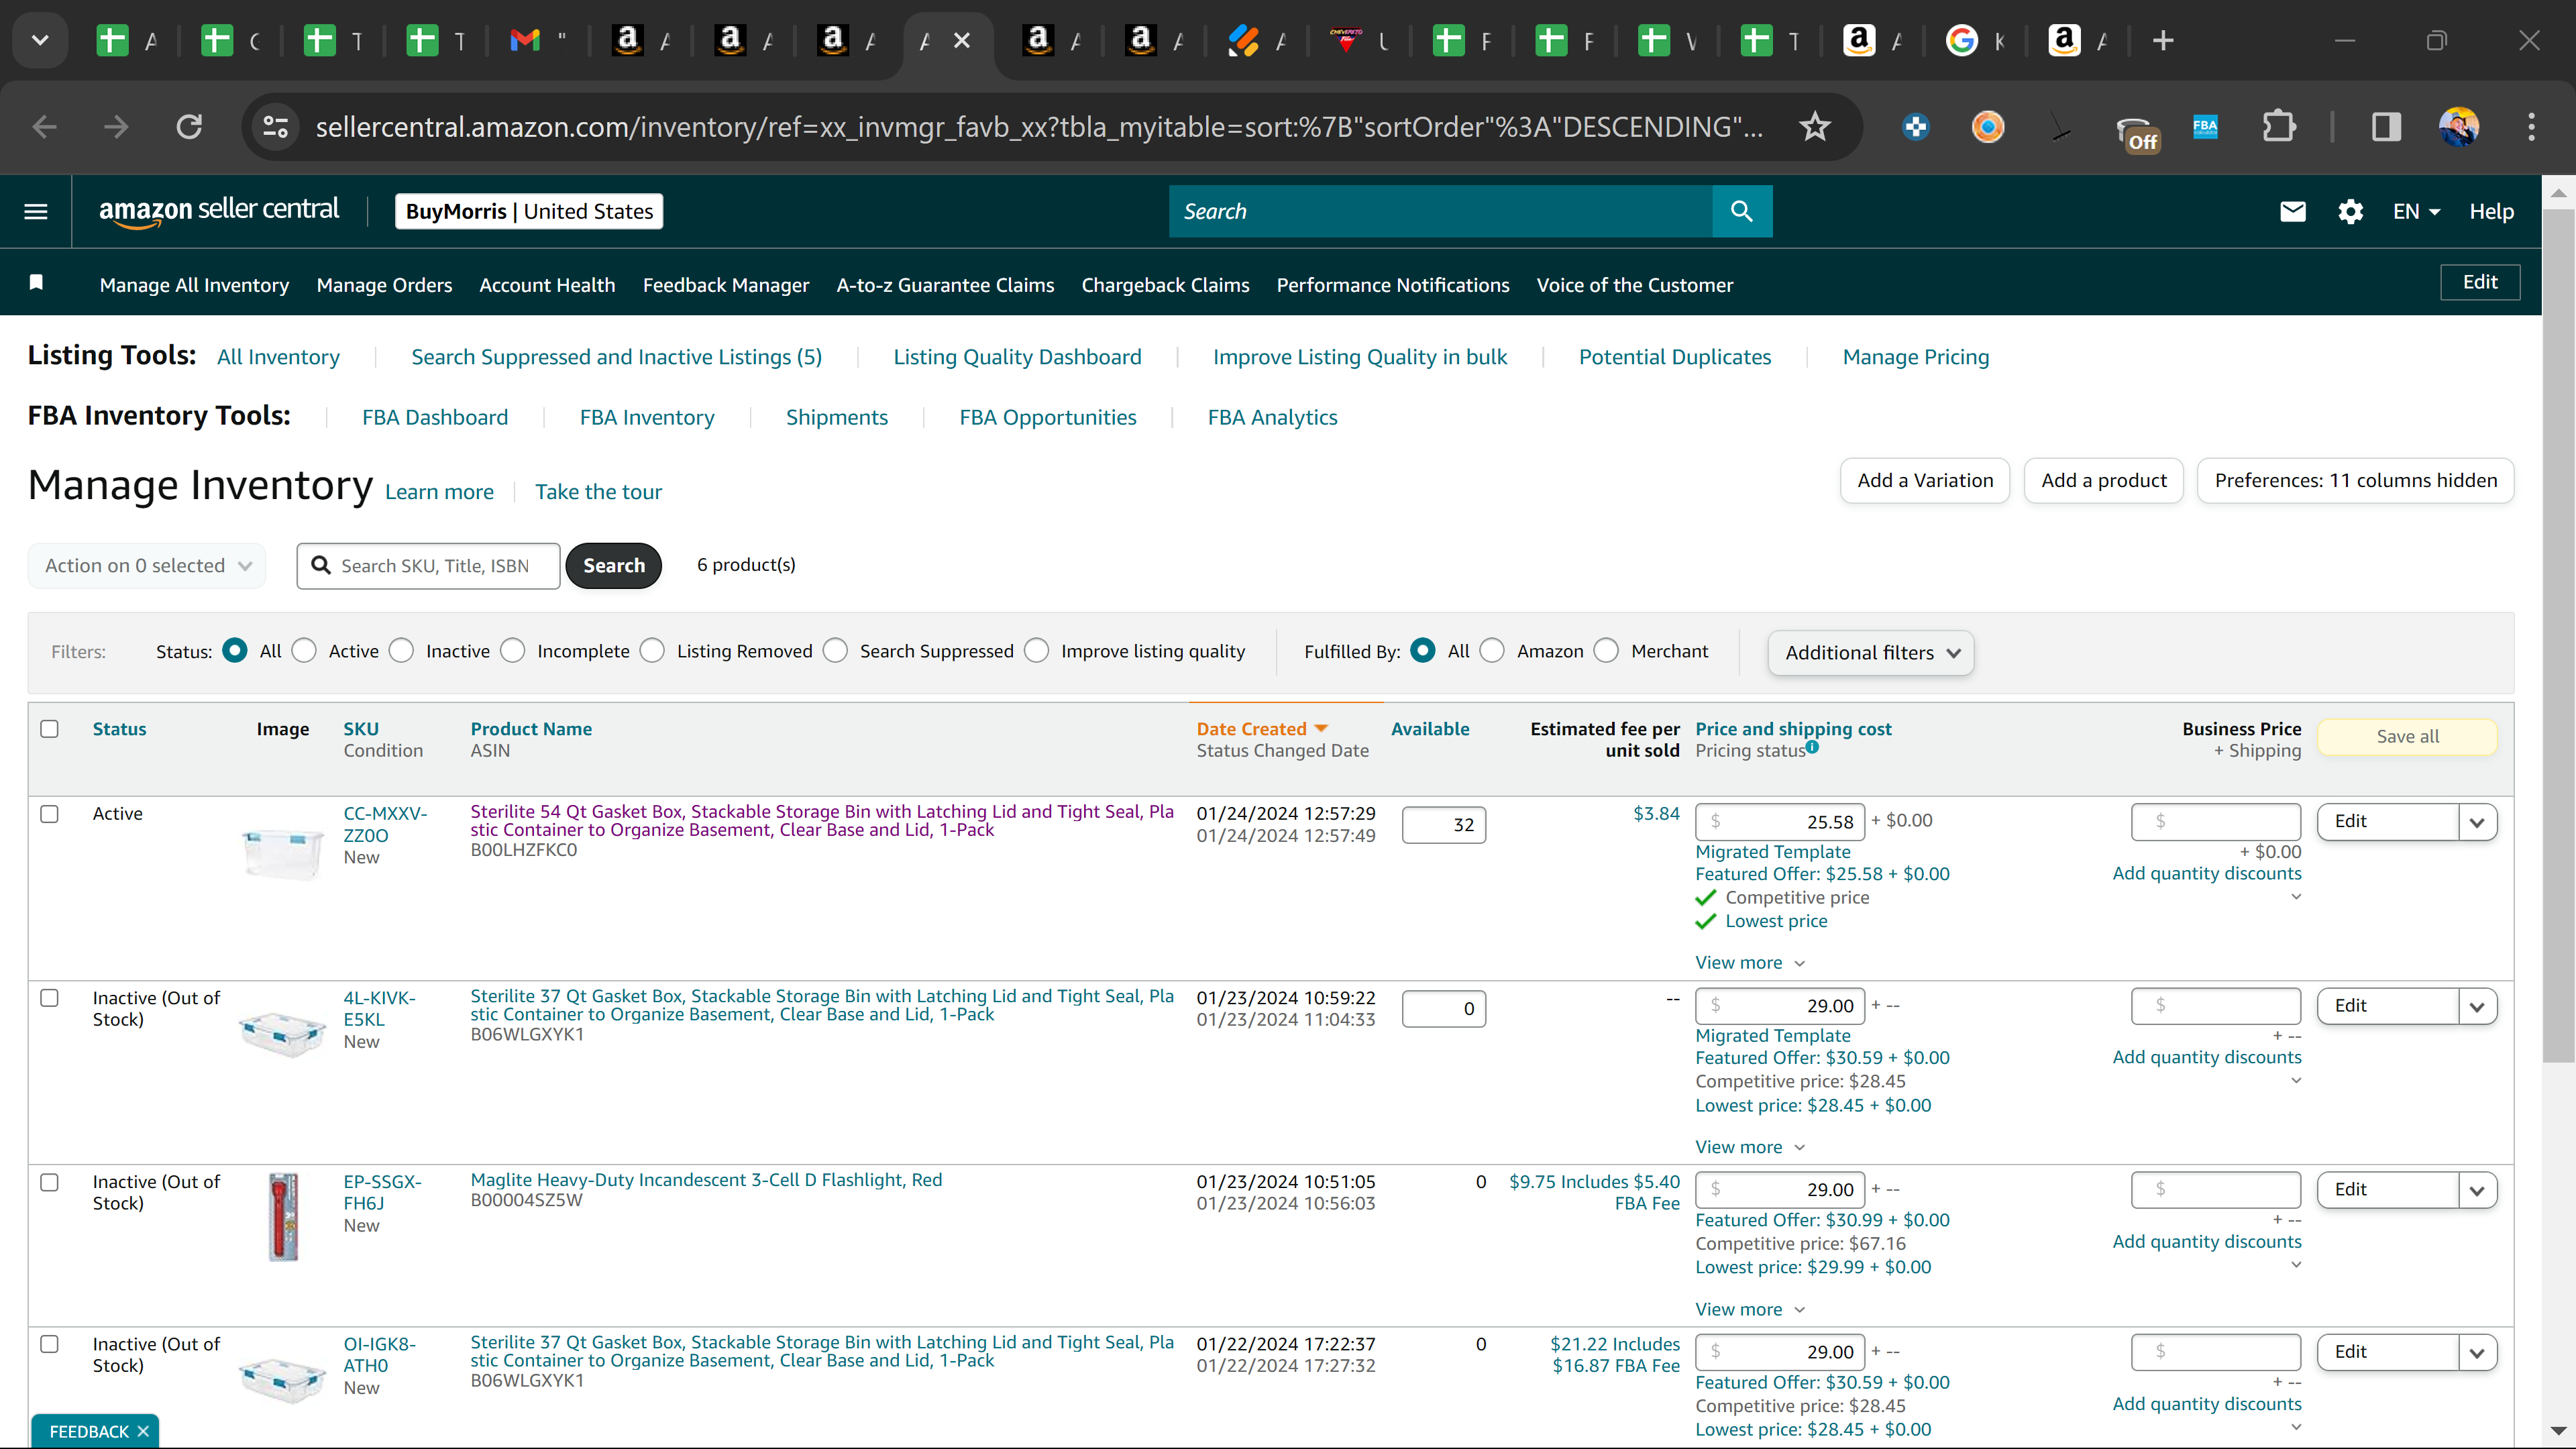Dismiss the FEEDBACK widget with X
The width and height of the screenshot is (2576, 1449).
(143, 1431)
